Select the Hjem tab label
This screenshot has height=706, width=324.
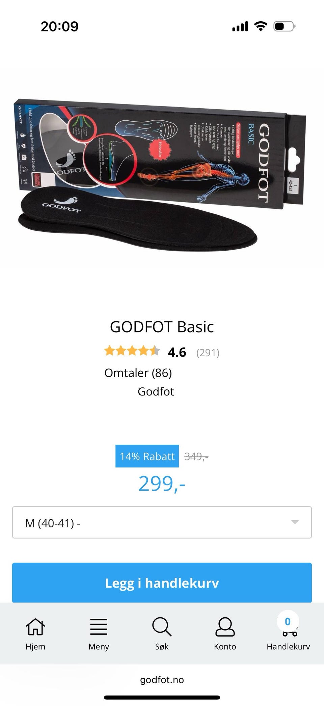pos(35,646)
